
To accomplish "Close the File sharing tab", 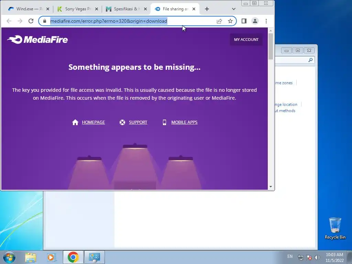I will coord(194,9).
